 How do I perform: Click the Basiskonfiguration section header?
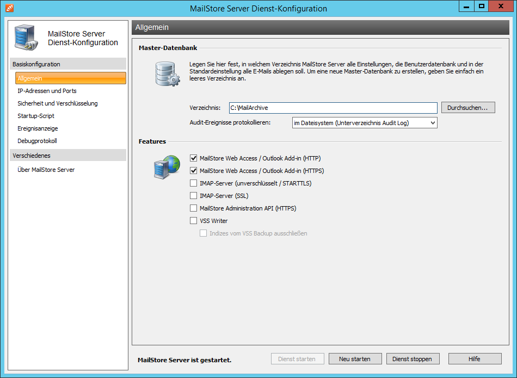click(68, 64)
